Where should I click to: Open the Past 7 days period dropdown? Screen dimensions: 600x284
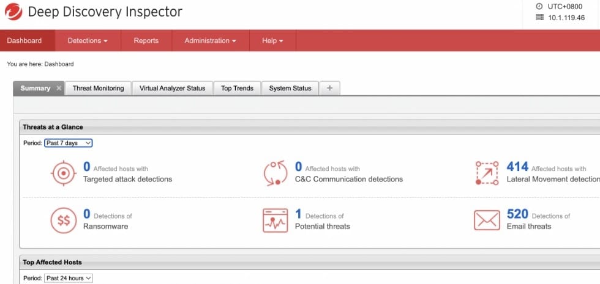pyautogui.click(x=69, y=143)
